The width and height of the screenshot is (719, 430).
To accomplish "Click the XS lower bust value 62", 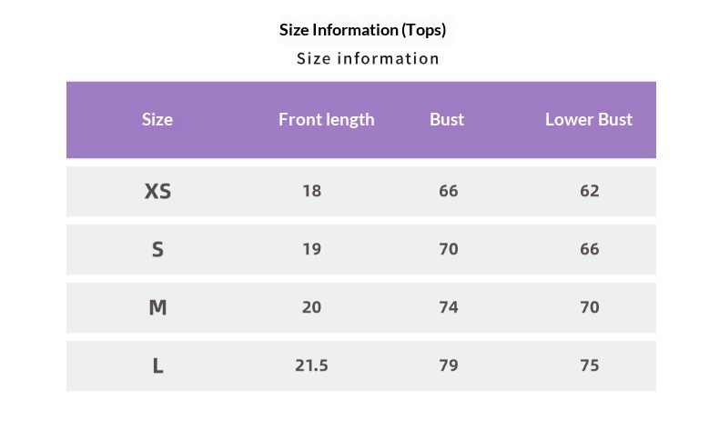I will coord(590,191).
